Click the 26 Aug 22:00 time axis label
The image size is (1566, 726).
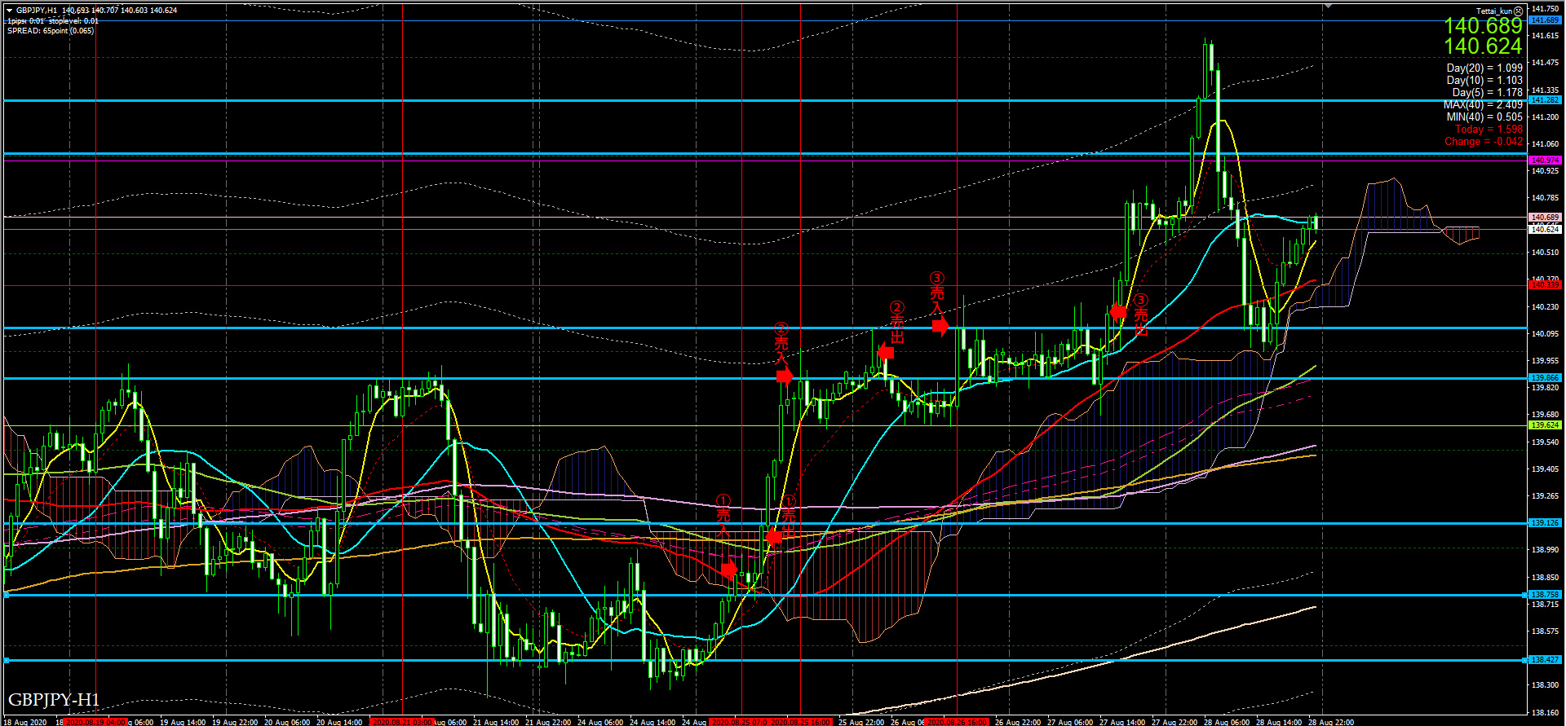tap(1018, 722)
